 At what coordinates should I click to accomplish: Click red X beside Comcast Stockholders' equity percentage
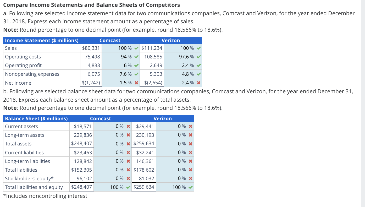click(x=128, y=179)
